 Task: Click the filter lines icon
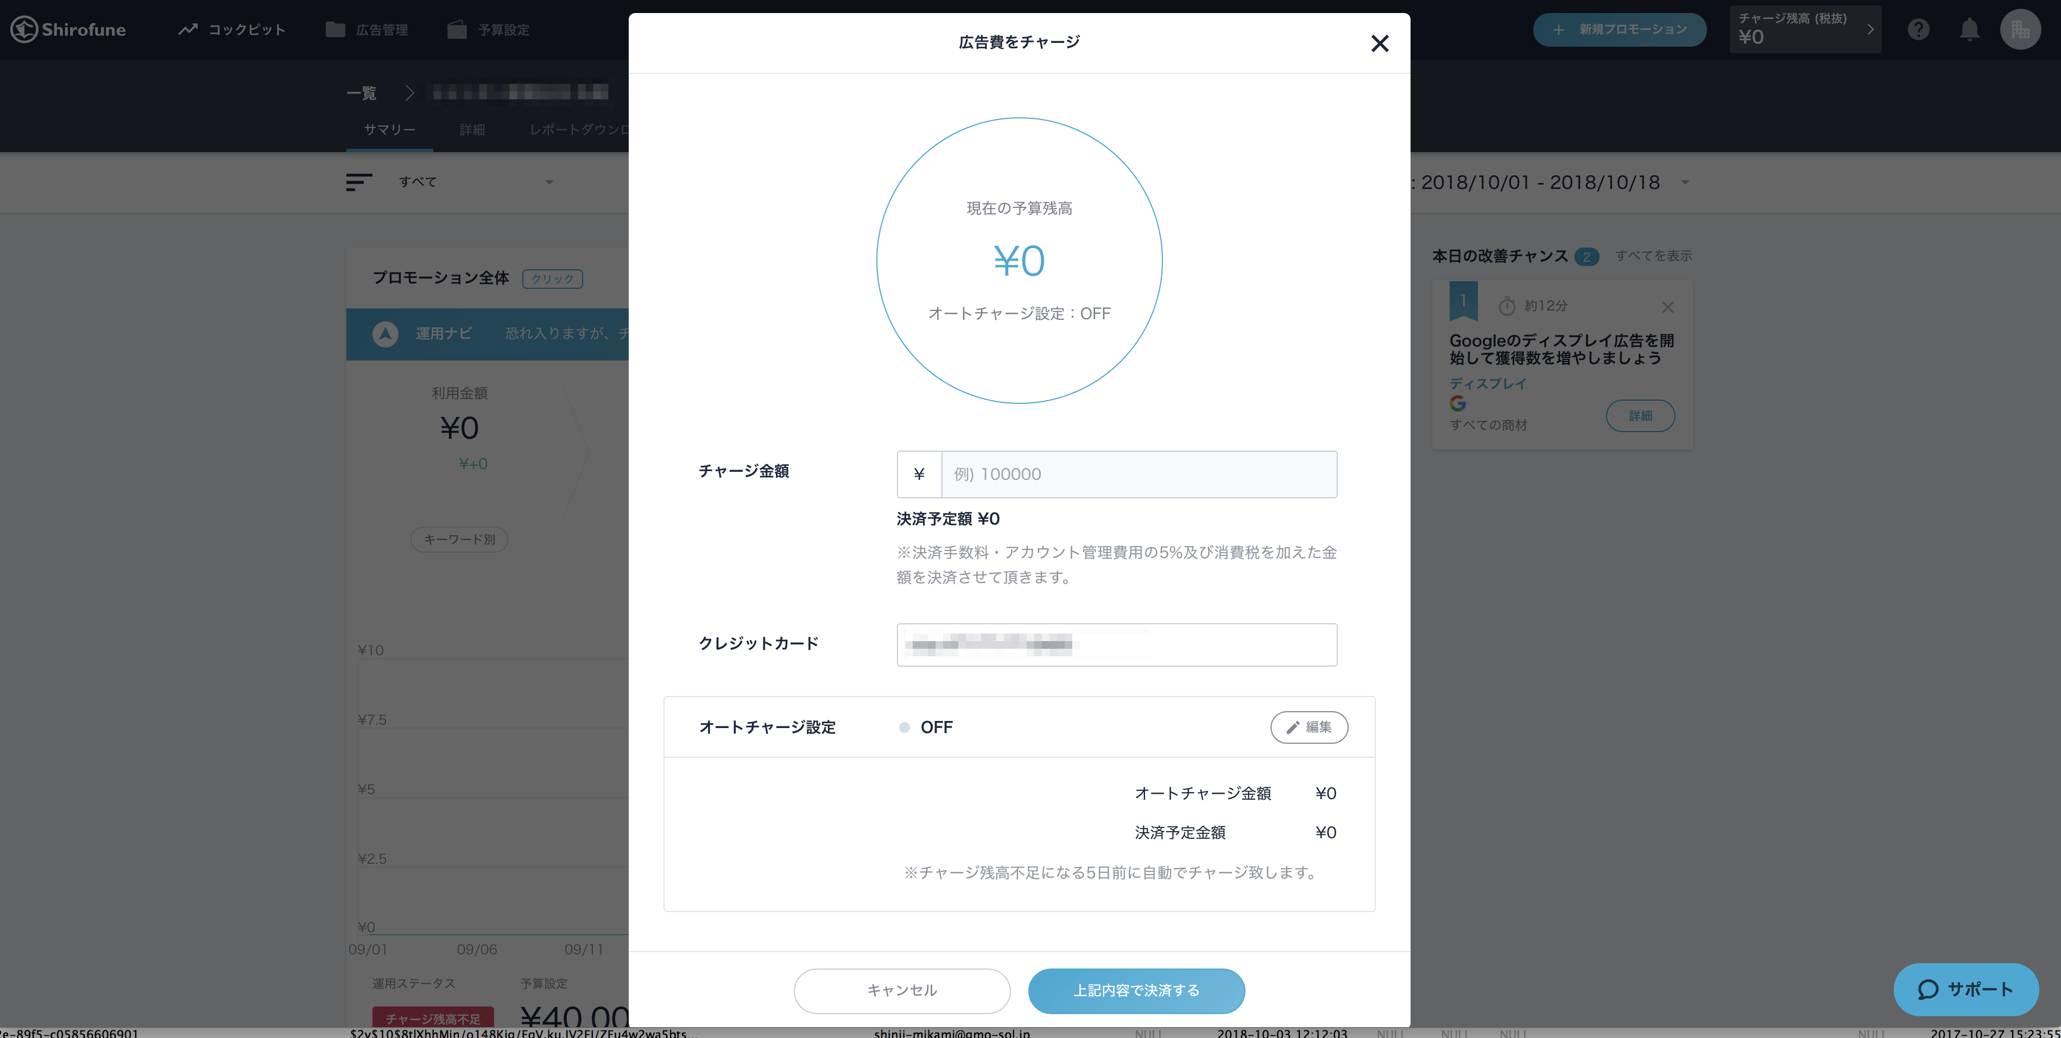click(358, 182)
